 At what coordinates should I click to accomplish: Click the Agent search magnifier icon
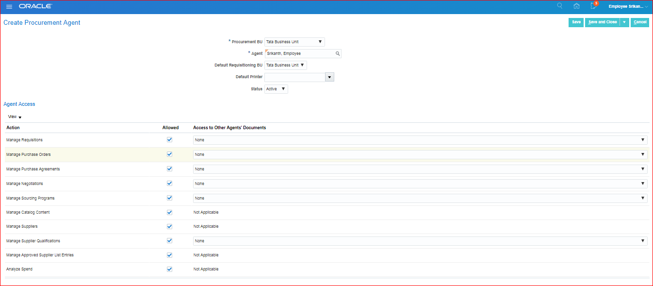coord(338,54)
